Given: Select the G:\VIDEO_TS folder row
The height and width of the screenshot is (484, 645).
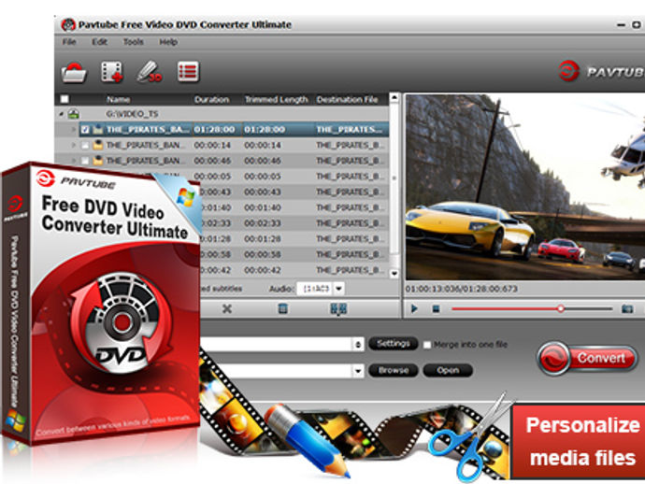Looking at the screenshot, I should tap(222, 114).
